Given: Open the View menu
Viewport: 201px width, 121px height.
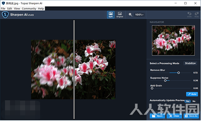Looking at the screenshot, I should [x=17, y=8].
